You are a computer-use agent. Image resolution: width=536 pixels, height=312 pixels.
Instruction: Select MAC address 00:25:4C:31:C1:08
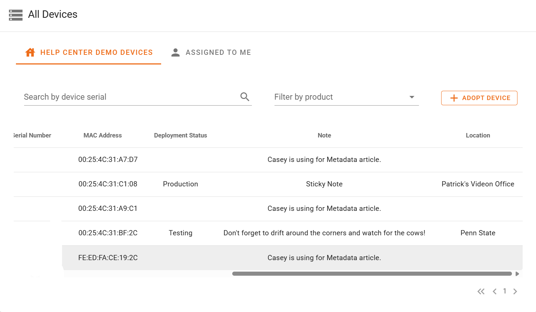108,184
